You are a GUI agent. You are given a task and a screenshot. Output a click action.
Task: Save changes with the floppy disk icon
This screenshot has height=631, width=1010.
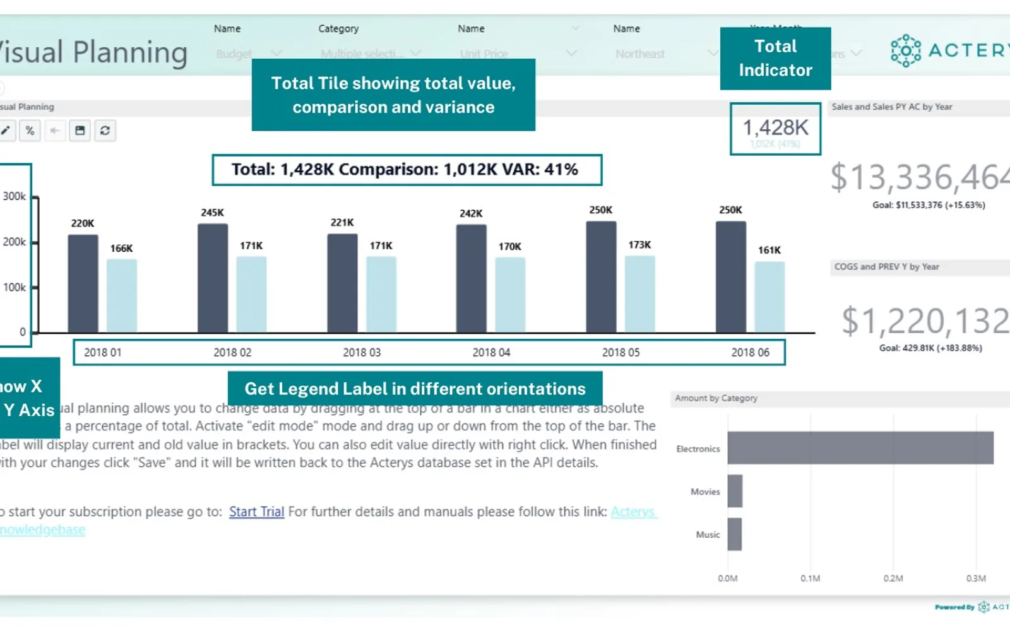point(80,131)
